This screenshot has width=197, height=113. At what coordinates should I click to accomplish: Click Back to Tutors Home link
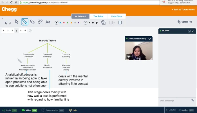(183, 10)
